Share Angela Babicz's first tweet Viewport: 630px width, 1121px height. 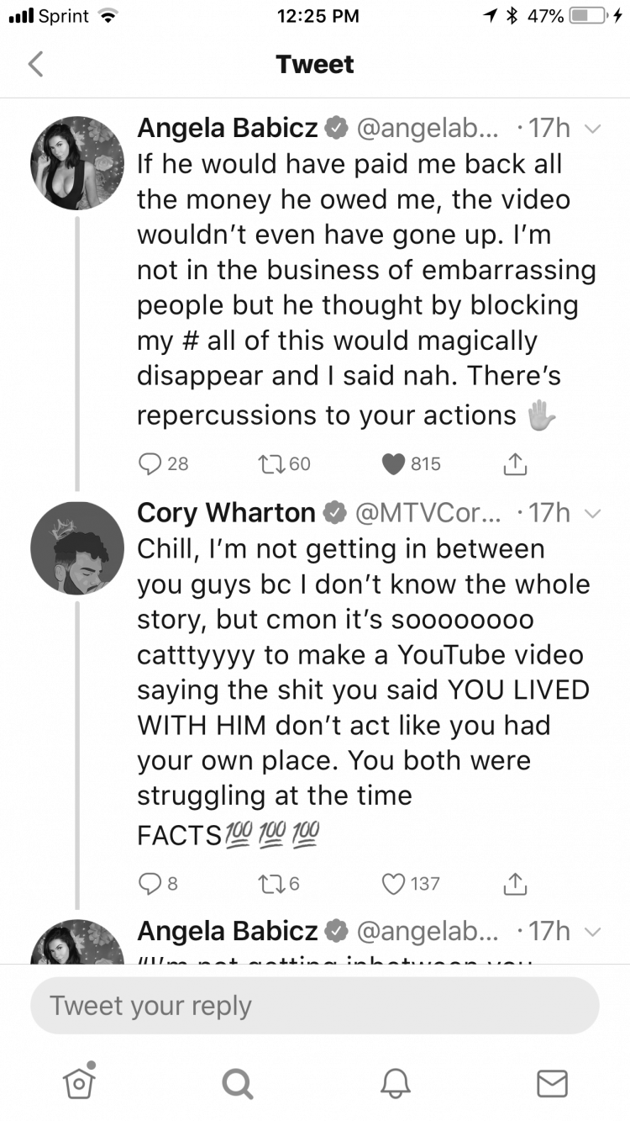click(514, 463)
